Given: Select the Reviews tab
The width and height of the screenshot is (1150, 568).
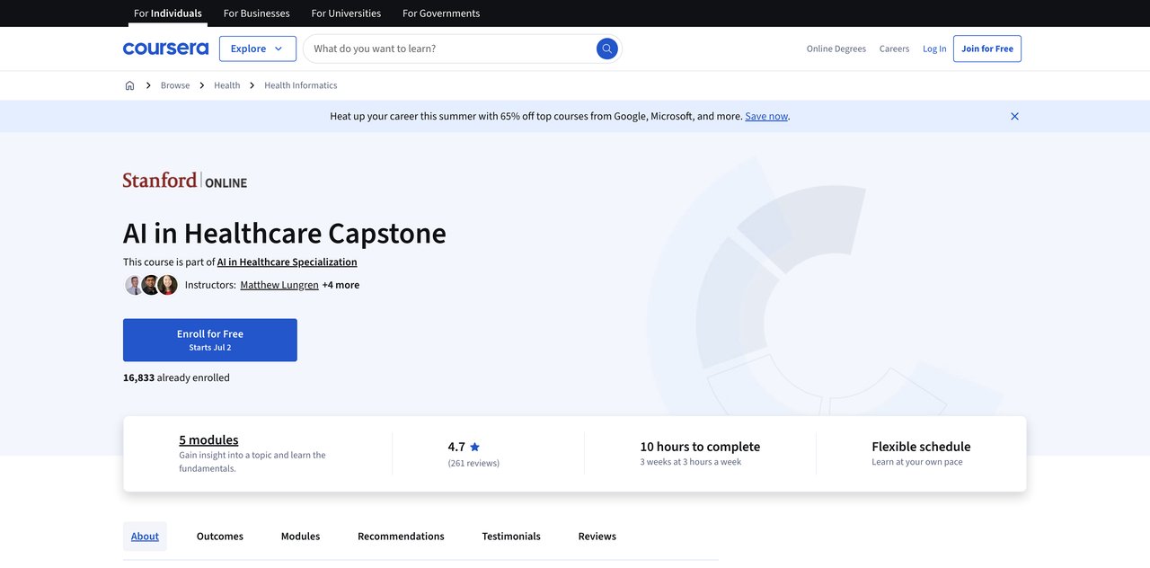Looking at the screenshot, I should pos(597,536).
